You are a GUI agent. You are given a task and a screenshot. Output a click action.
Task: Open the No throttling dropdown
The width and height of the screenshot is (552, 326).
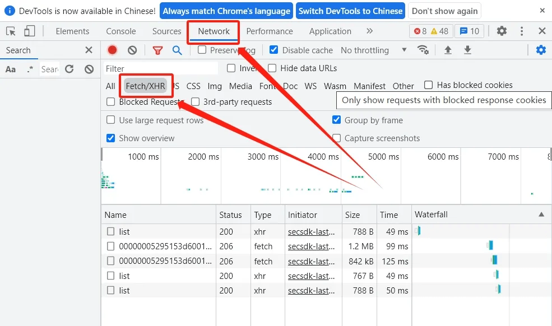point(373,50)
